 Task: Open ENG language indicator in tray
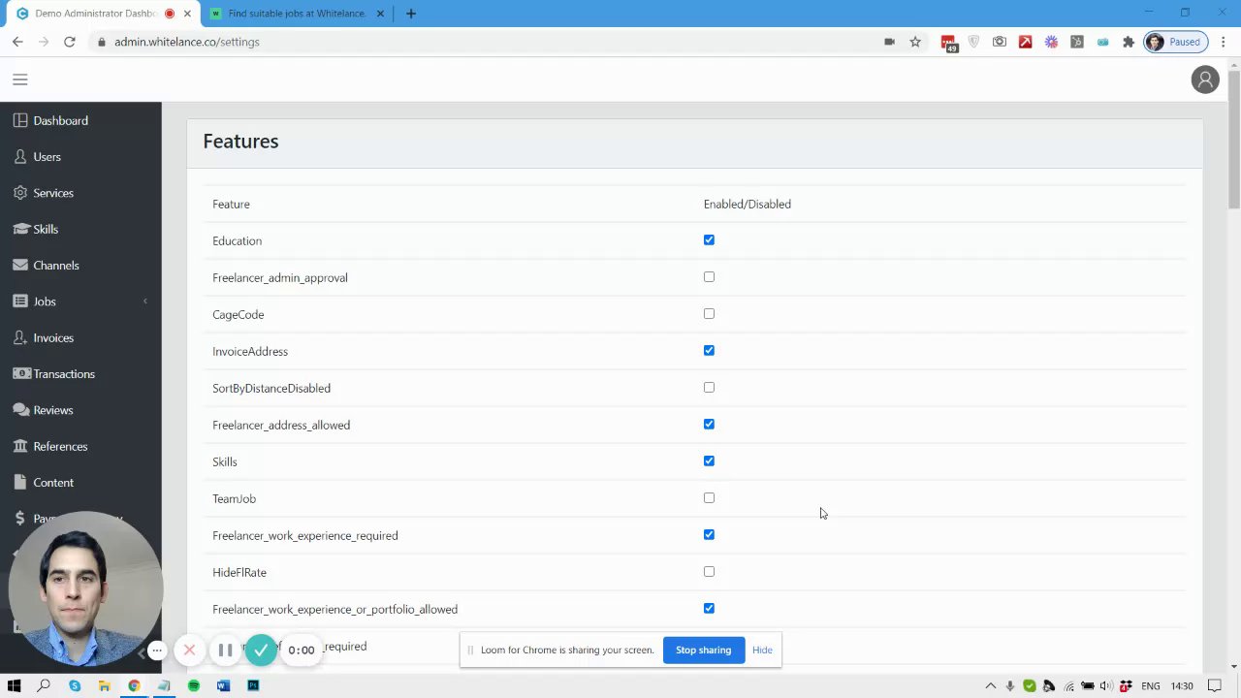tap(1150, 685)
